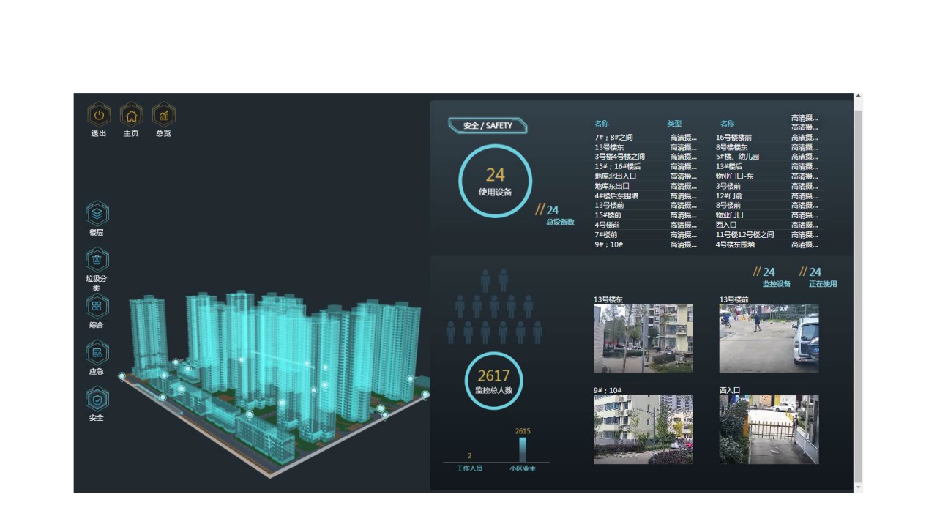The height and width of the screenshot is (527, 937).
Task: Open the 总览 overview icon
Action: (163, 115)
